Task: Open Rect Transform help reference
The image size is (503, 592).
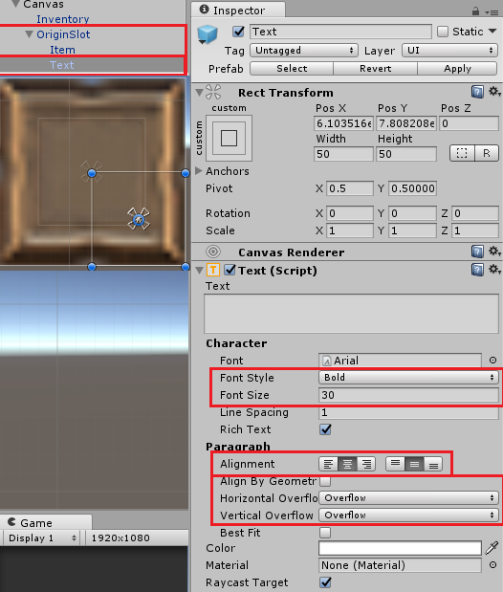Action: [477, 92]
